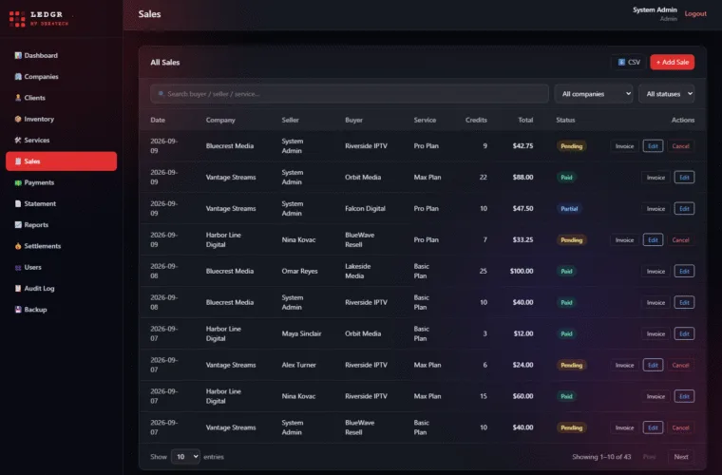This screenshot has width=722, height=475.
Task: Cancel the Riverside IPTV $24.00 sale
Action: pos(680,365)
